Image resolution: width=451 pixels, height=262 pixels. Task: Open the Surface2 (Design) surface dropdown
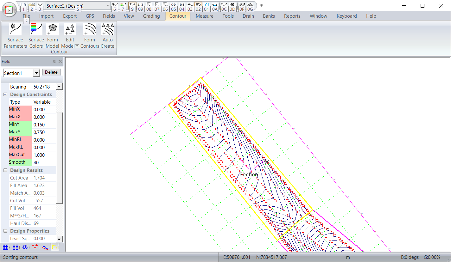pyautogui.click(x=108, y=6)
